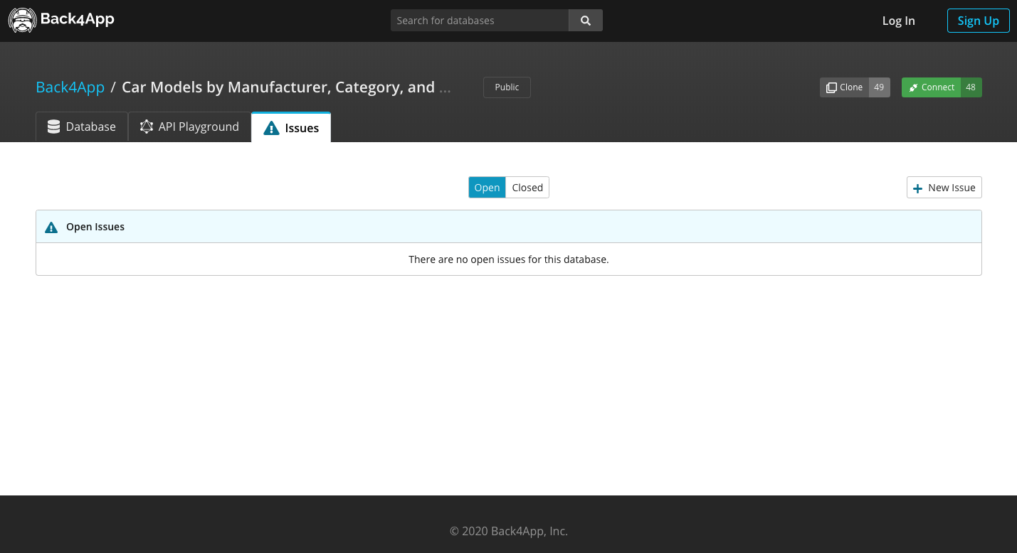Click the connect count 48
1017x553 pixels.
point(971,87)
